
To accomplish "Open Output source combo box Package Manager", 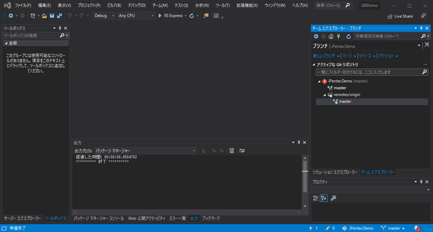I will (x=145, y=151).
